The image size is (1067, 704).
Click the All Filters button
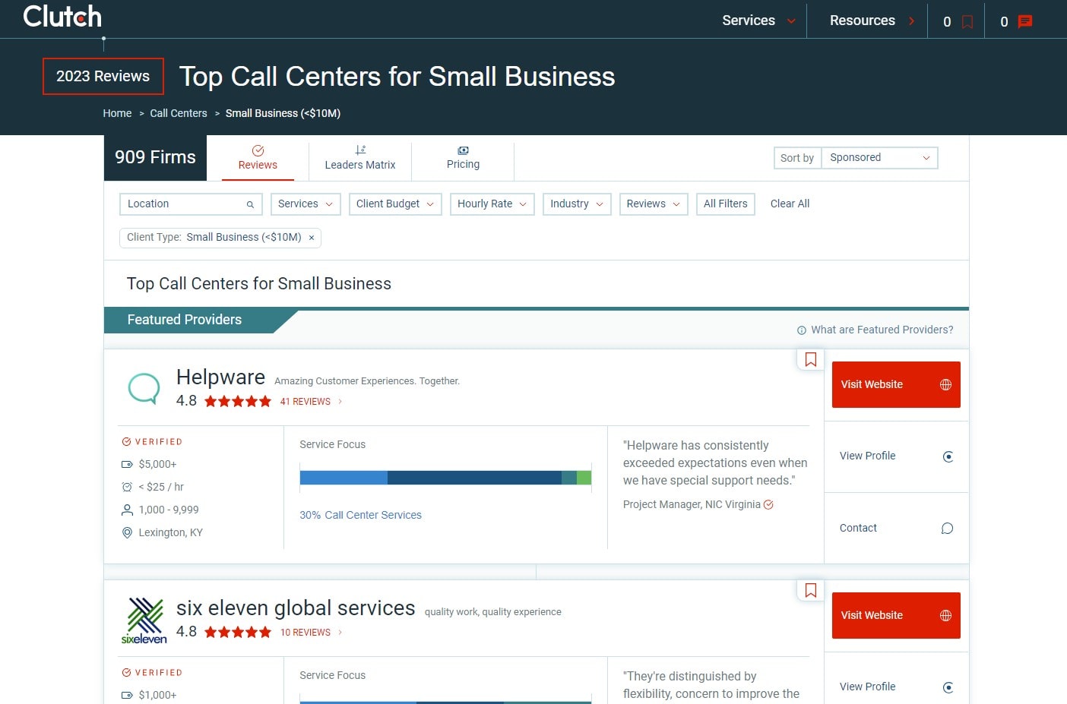coord(726,204)
